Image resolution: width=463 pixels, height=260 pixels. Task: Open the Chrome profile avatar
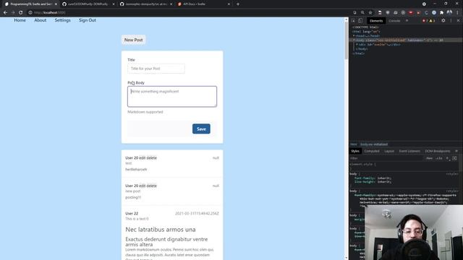coord(449,13)
